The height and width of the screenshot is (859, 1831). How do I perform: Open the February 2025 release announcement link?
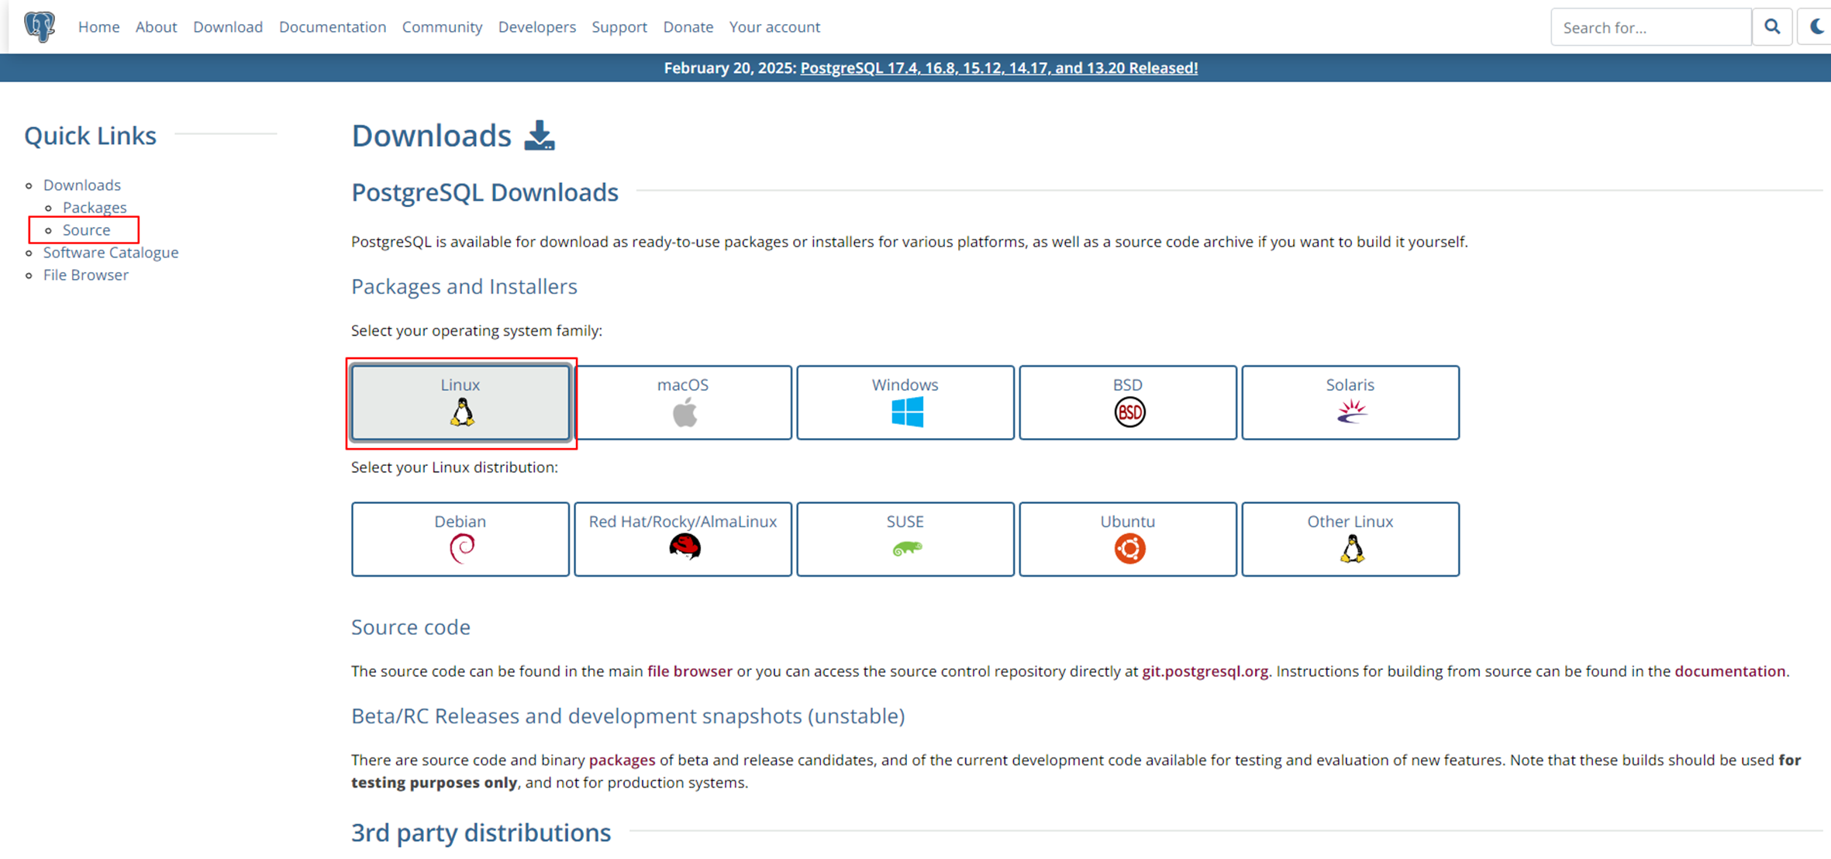click(x=998, y=68)
